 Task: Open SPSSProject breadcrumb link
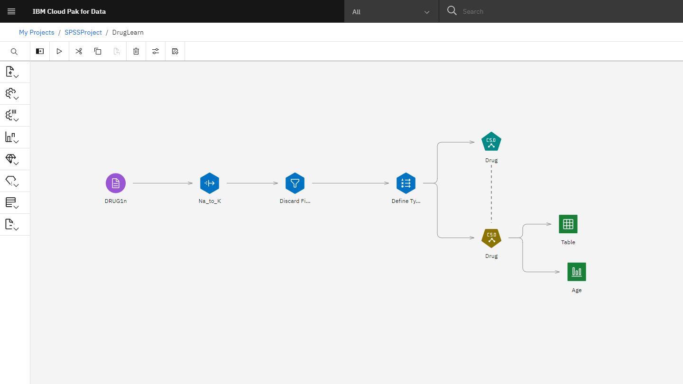click(x=83, y=32)
